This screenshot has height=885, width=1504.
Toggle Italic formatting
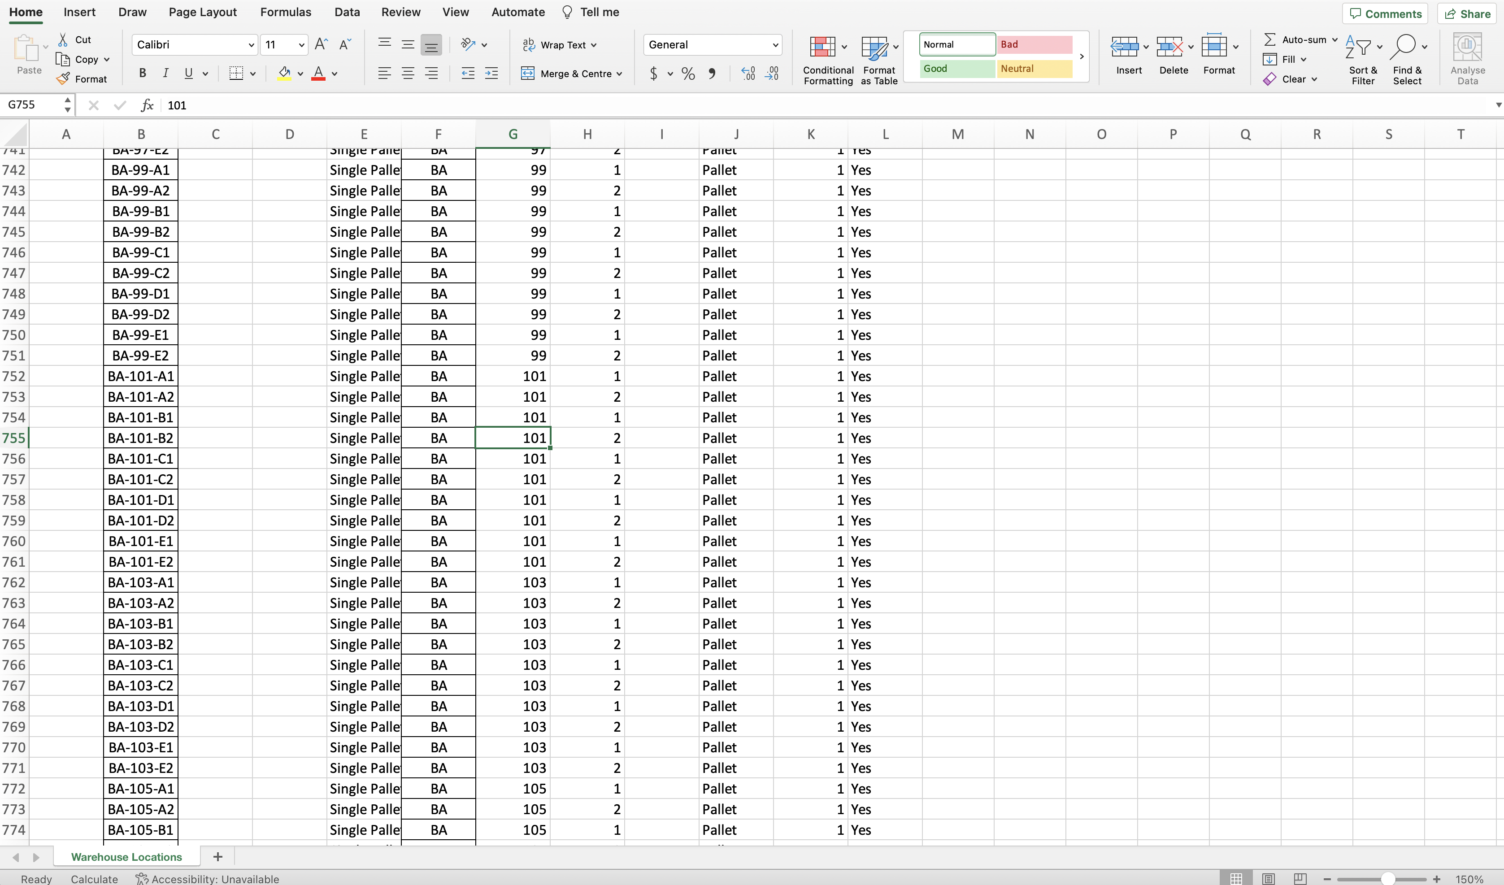[165, 74]
